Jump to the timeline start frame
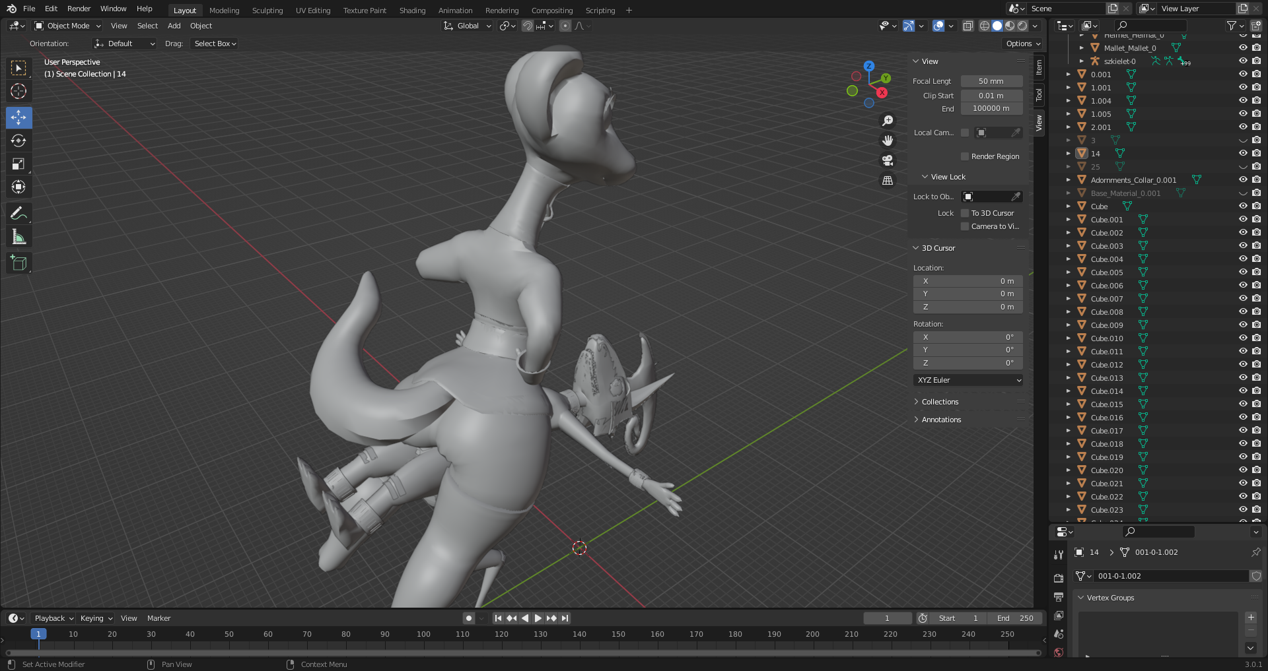The height and width of the screenshot is (671, 1268). pyautogui.click(x=498, y=618)
